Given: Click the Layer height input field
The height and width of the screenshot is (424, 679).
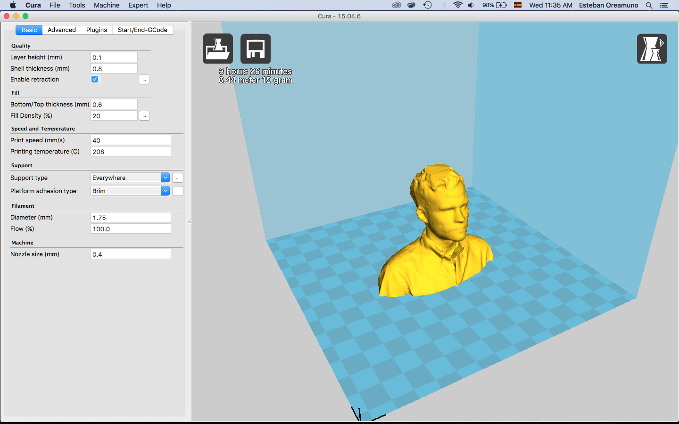Looking at the screenshot, I should (114, 57).
